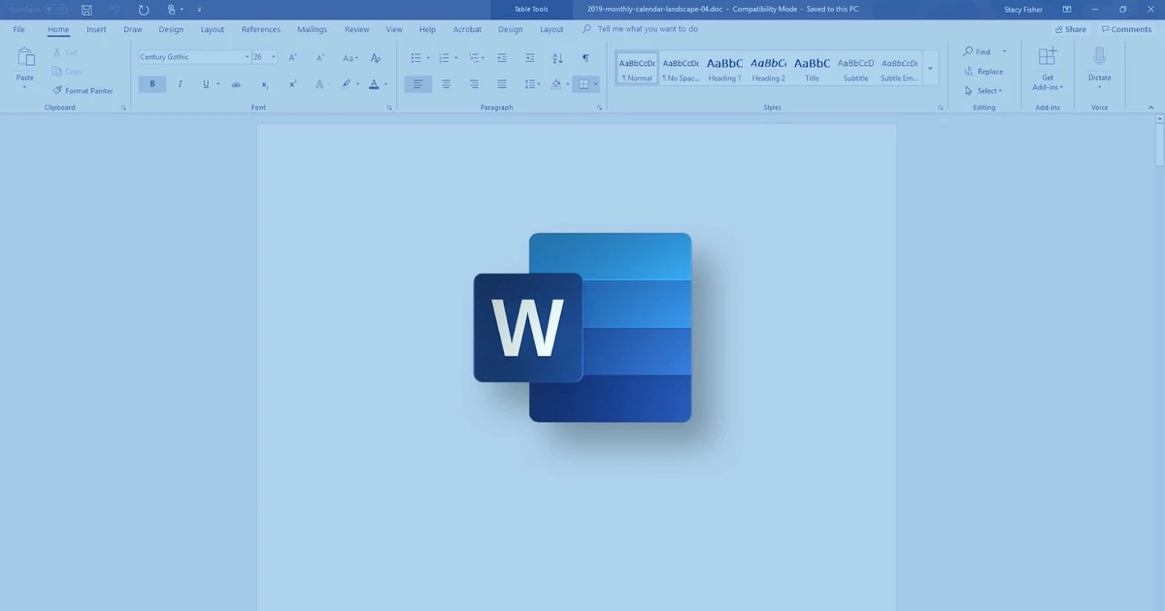Image resolution: width=1165 pixels, height=611 pixels.
Task: Open the Paragraph dialog box launcher
Action: coord(599,108)
